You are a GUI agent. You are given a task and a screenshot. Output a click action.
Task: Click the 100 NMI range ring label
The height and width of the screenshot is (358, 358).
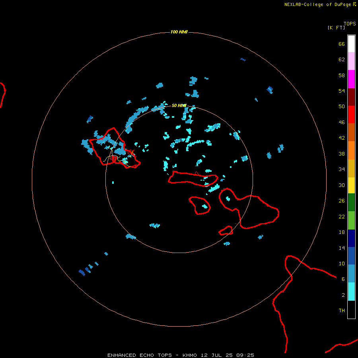pyautogui.click(x=179, y=32)
